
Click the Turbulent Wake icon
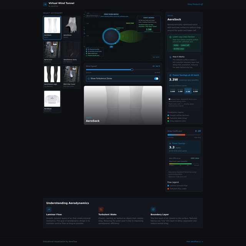pos(101,210)
